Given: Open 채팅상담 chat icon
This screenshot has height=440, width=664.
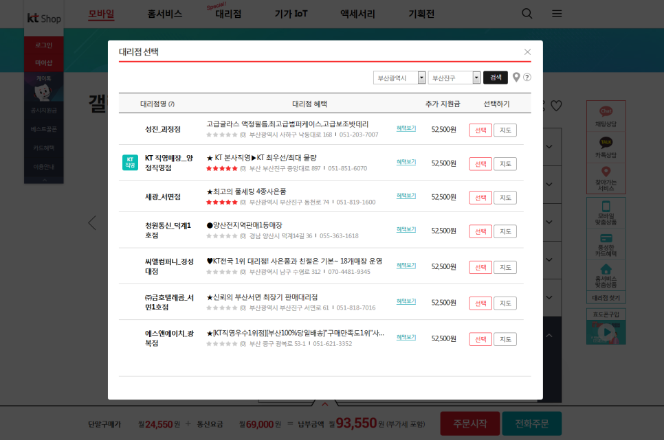Looking at the screenshot, I should click(x=606, y=117).
